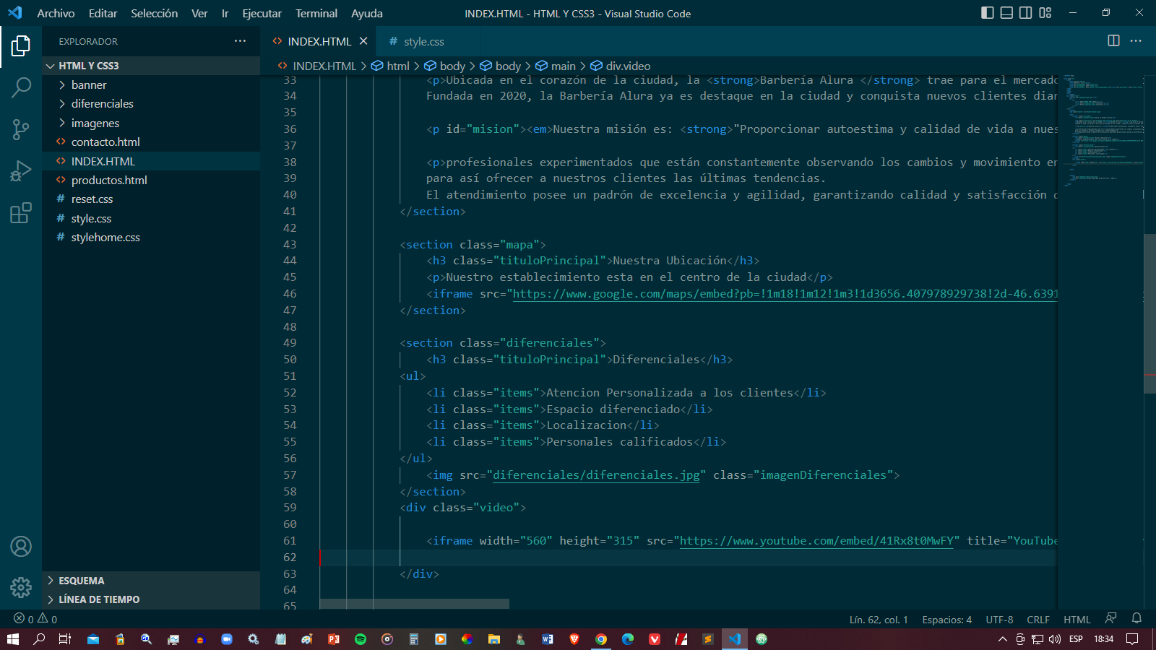Open the ESP keyboard language indicator
Screen dimensions: 1156x650
point(1076,639)
